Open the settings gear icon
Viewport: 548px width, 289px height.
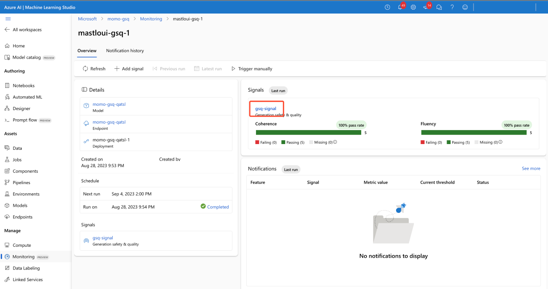tap(413, 7)
